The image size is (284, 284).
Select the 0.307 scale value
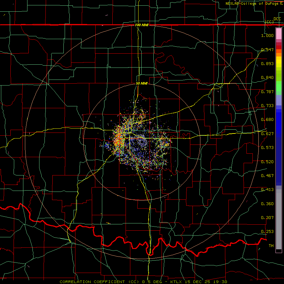(267, 217)
